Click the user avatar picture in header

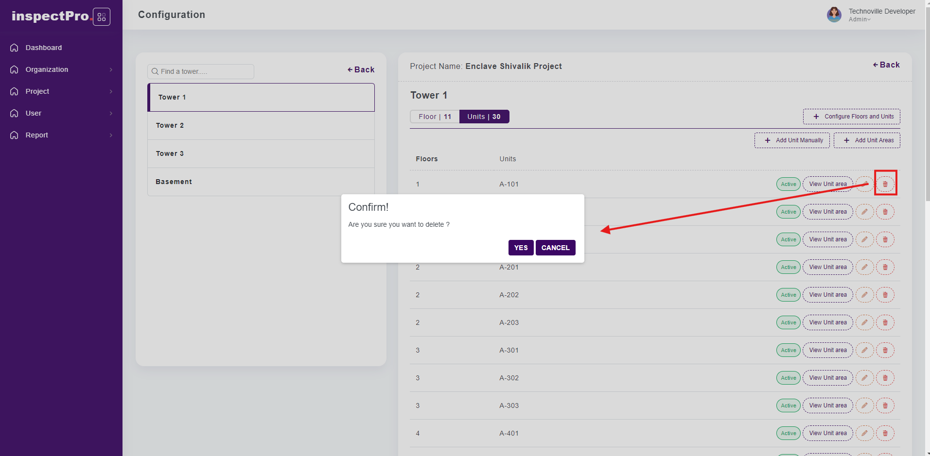(x=834, y=15)
